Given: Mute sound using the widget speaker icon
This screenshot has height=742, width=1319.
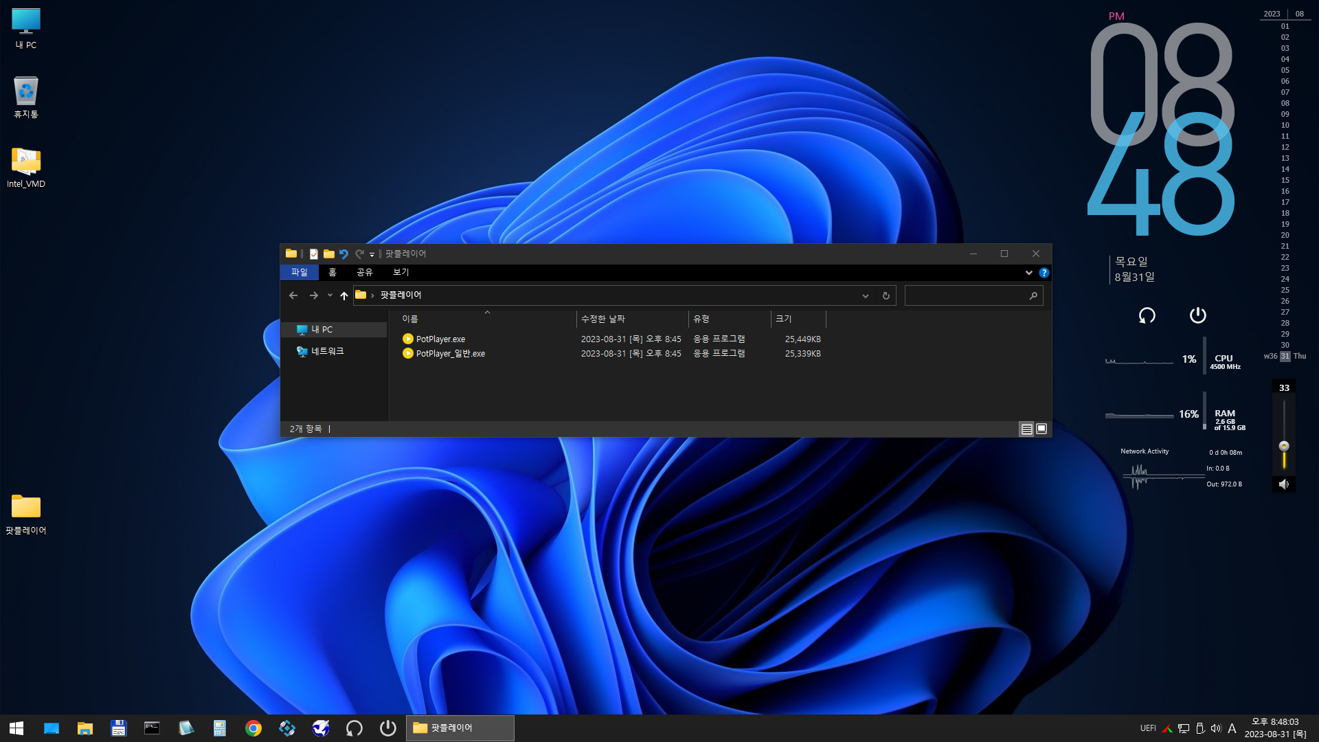Looking at the screenshot, I should 1284,484.
